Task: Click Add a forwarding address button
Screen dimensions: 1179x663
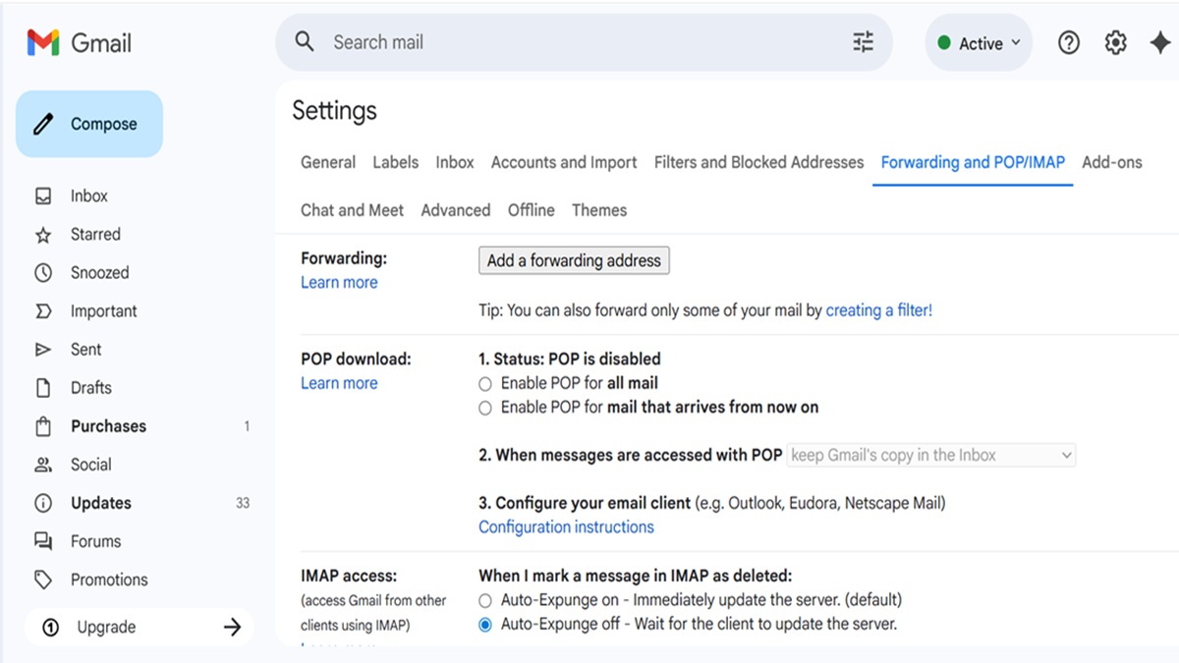Action: pos(574,260)
